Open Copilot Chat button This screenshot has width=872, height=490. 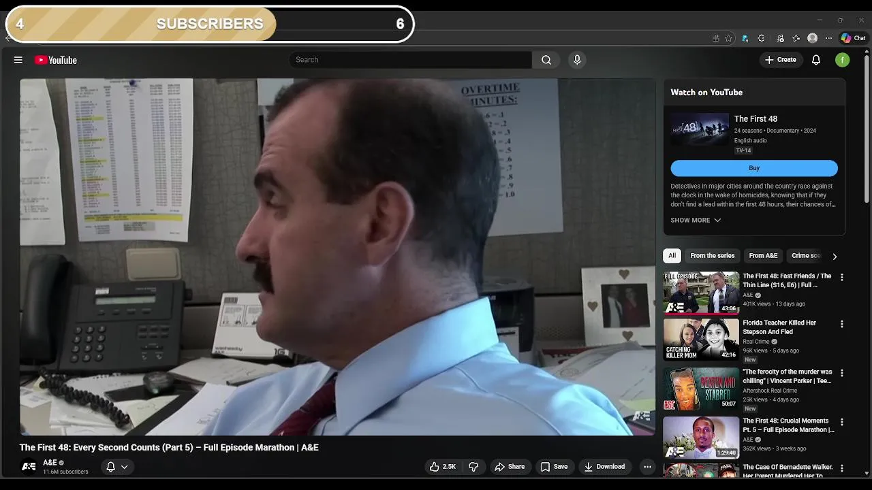point(853,39)
